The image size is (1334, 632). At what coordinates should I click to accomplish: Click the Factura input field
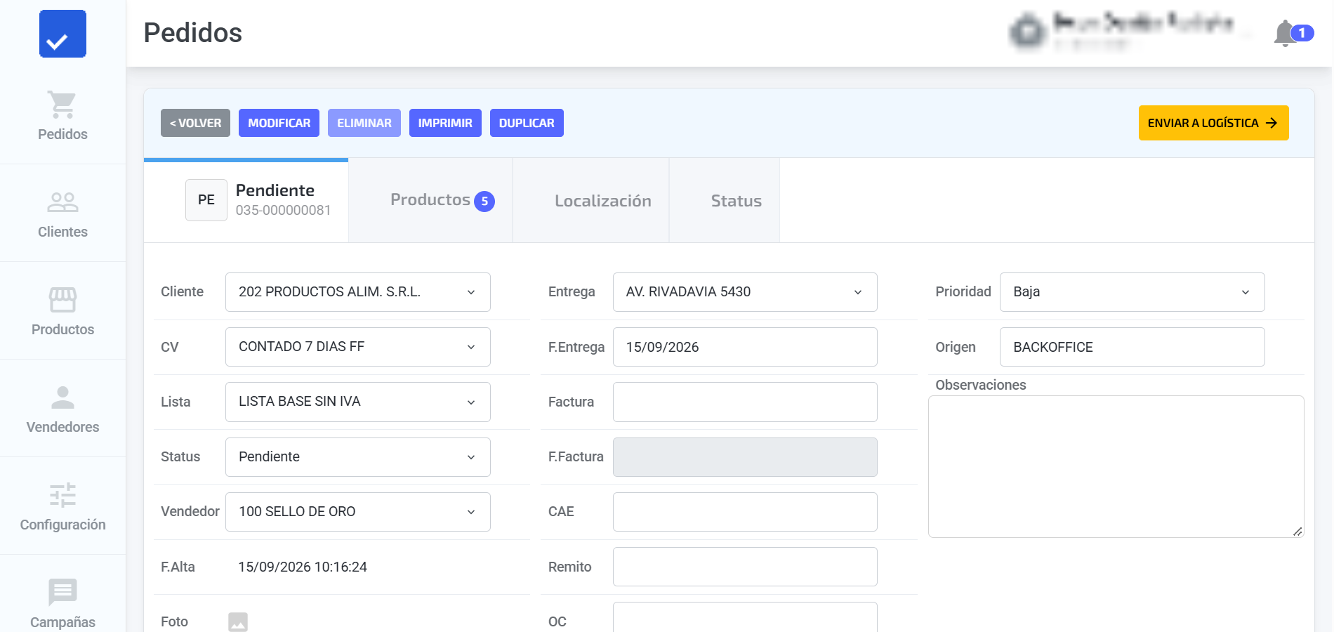coord(745,402)
